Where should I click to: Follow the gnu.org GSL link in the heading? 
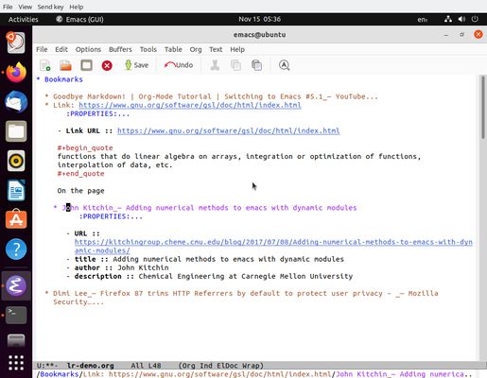click(x=190, y=105)
